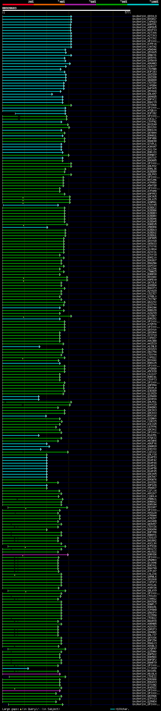Select hit label UniRef100_Q5QMK0
The height and width of the screenshot is (711, 161).
(144, 560)
